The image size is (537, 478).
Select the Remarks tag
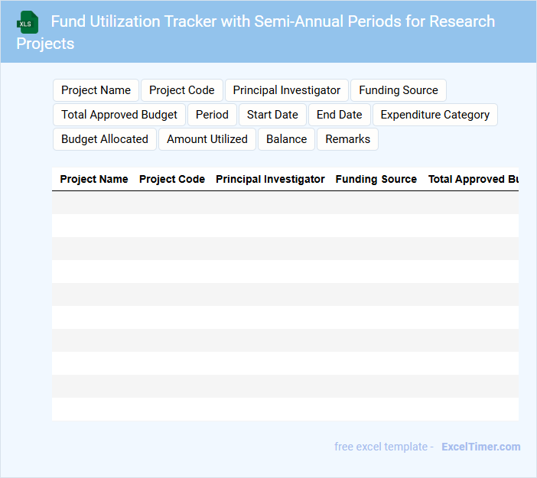pyautogui.click(x=347, y=139)
